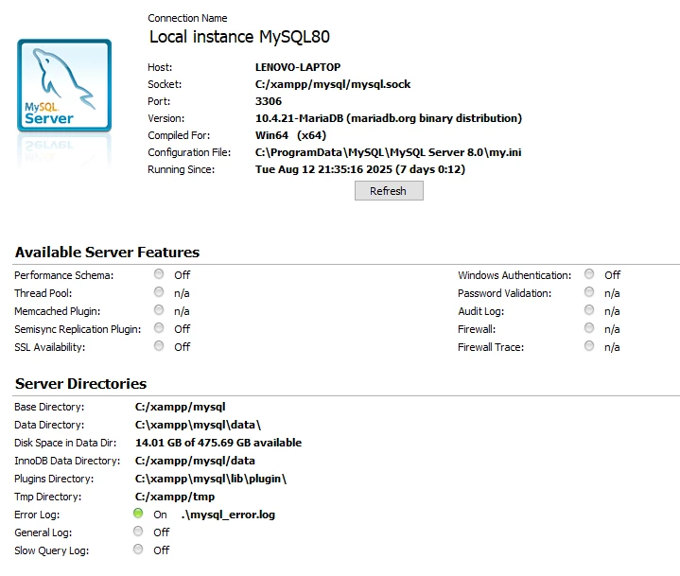Select the connection name 'Local instance MySQL80'
Image resolution: width=680 pixels, height=576 pixels.
tap(239, 37)
